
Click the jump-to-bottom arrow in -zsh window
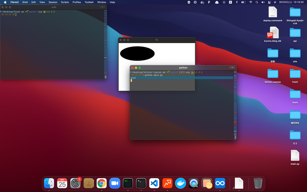tap(105, 77)
